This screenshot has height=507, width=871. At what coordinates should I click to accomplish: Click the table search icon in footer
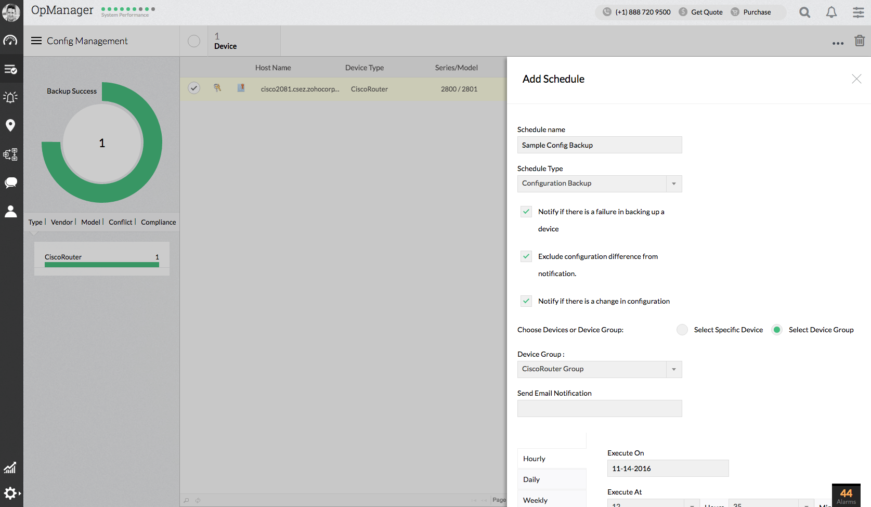tap(186, 500)
